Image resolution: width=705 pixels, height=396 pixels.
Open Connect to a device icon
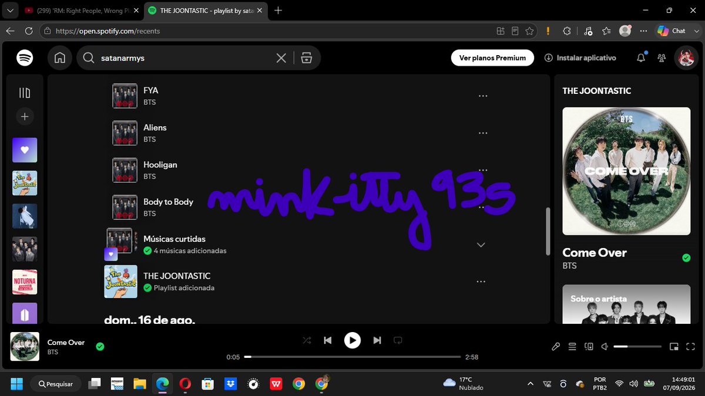tap(589, 347)
